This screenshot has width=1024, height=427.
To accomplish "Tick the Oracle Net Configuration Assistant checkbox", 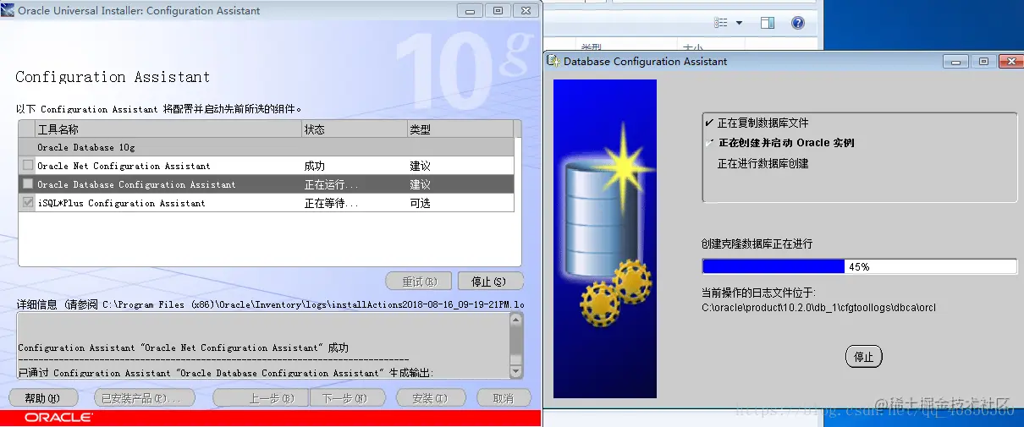I will [x=28, y=166].
